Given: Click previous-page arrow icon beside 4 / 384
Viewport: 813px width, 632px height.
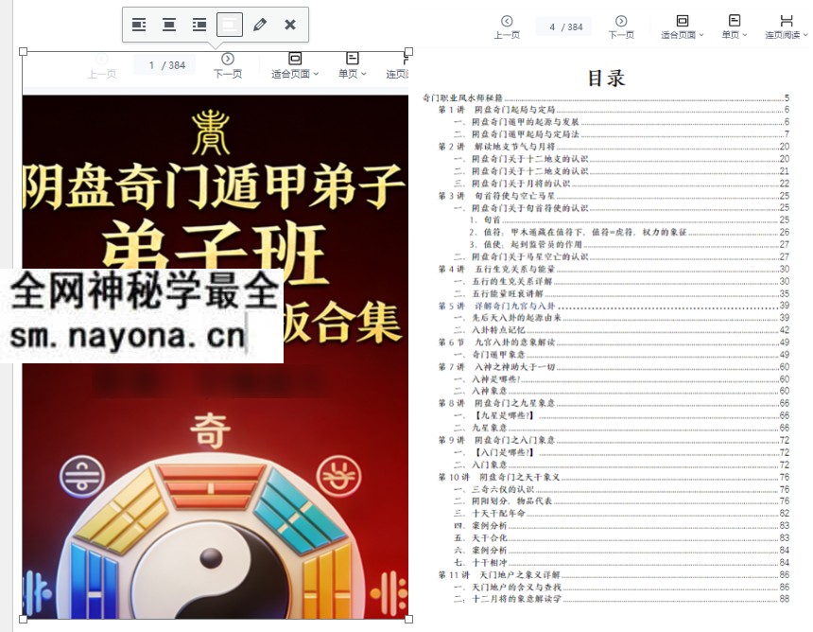Looking at the screenshot, I should pos(507,21).
